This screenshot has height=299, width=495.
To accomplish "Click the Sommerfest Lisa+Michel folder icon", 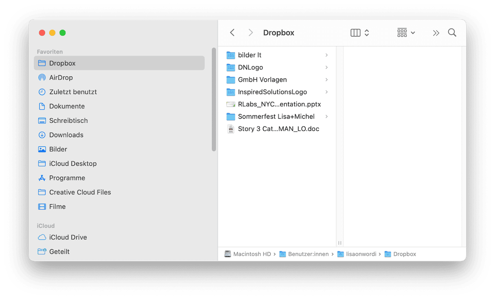I will click(231, 117).
